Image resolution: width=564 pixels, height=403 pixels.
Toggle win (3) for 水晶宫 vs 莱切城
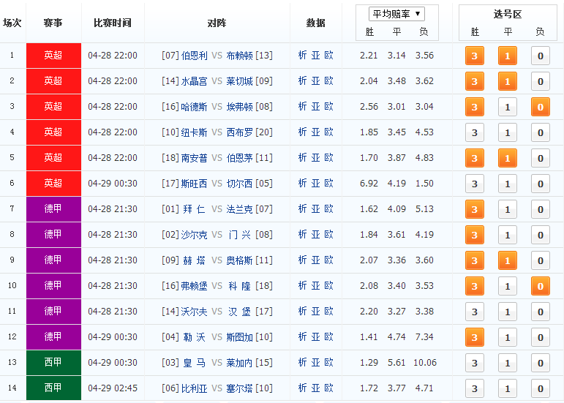475,81
